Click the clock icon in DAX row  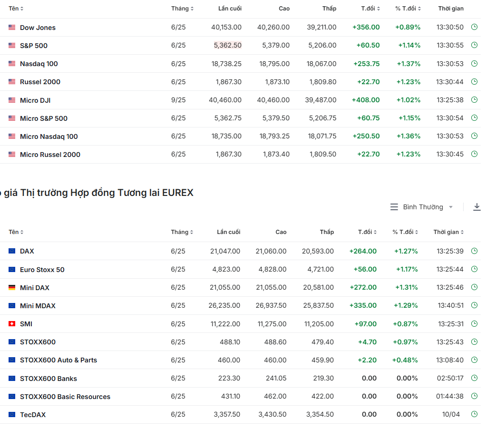474,251
